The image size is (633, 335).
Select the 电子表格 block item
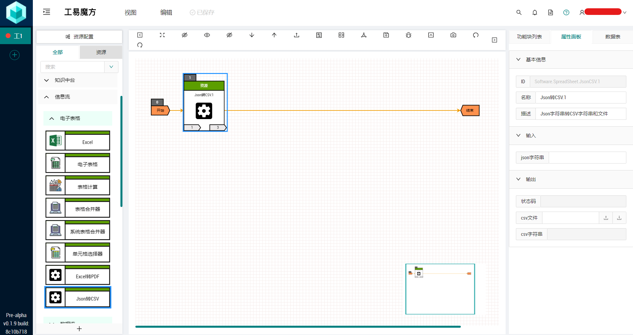click(x=78, y=163)
